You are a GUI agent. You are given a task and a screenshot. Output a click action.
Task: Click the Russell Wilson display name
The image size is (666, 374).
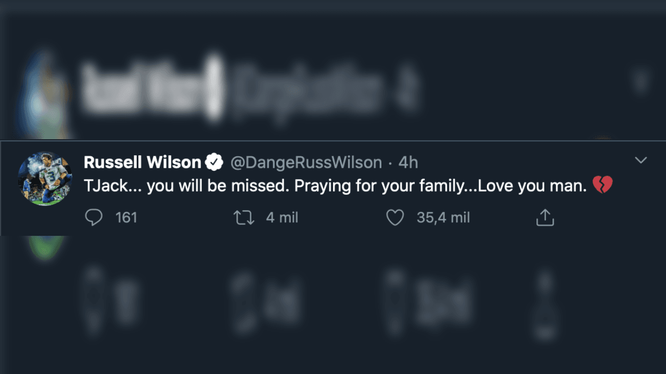click(x=143, y=163)
